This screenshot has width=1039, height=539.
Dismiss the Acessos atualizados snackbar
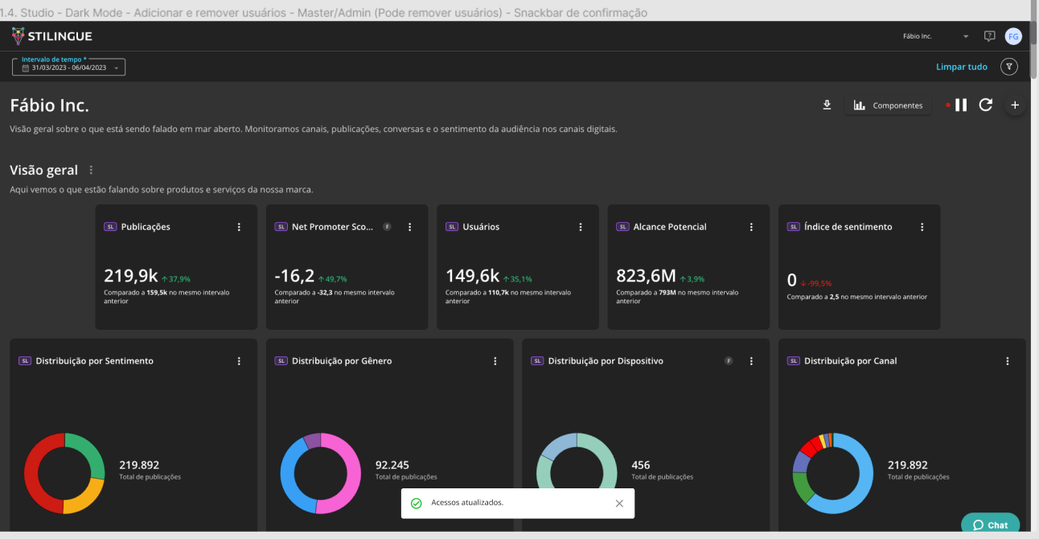click(x=619, y=504)
